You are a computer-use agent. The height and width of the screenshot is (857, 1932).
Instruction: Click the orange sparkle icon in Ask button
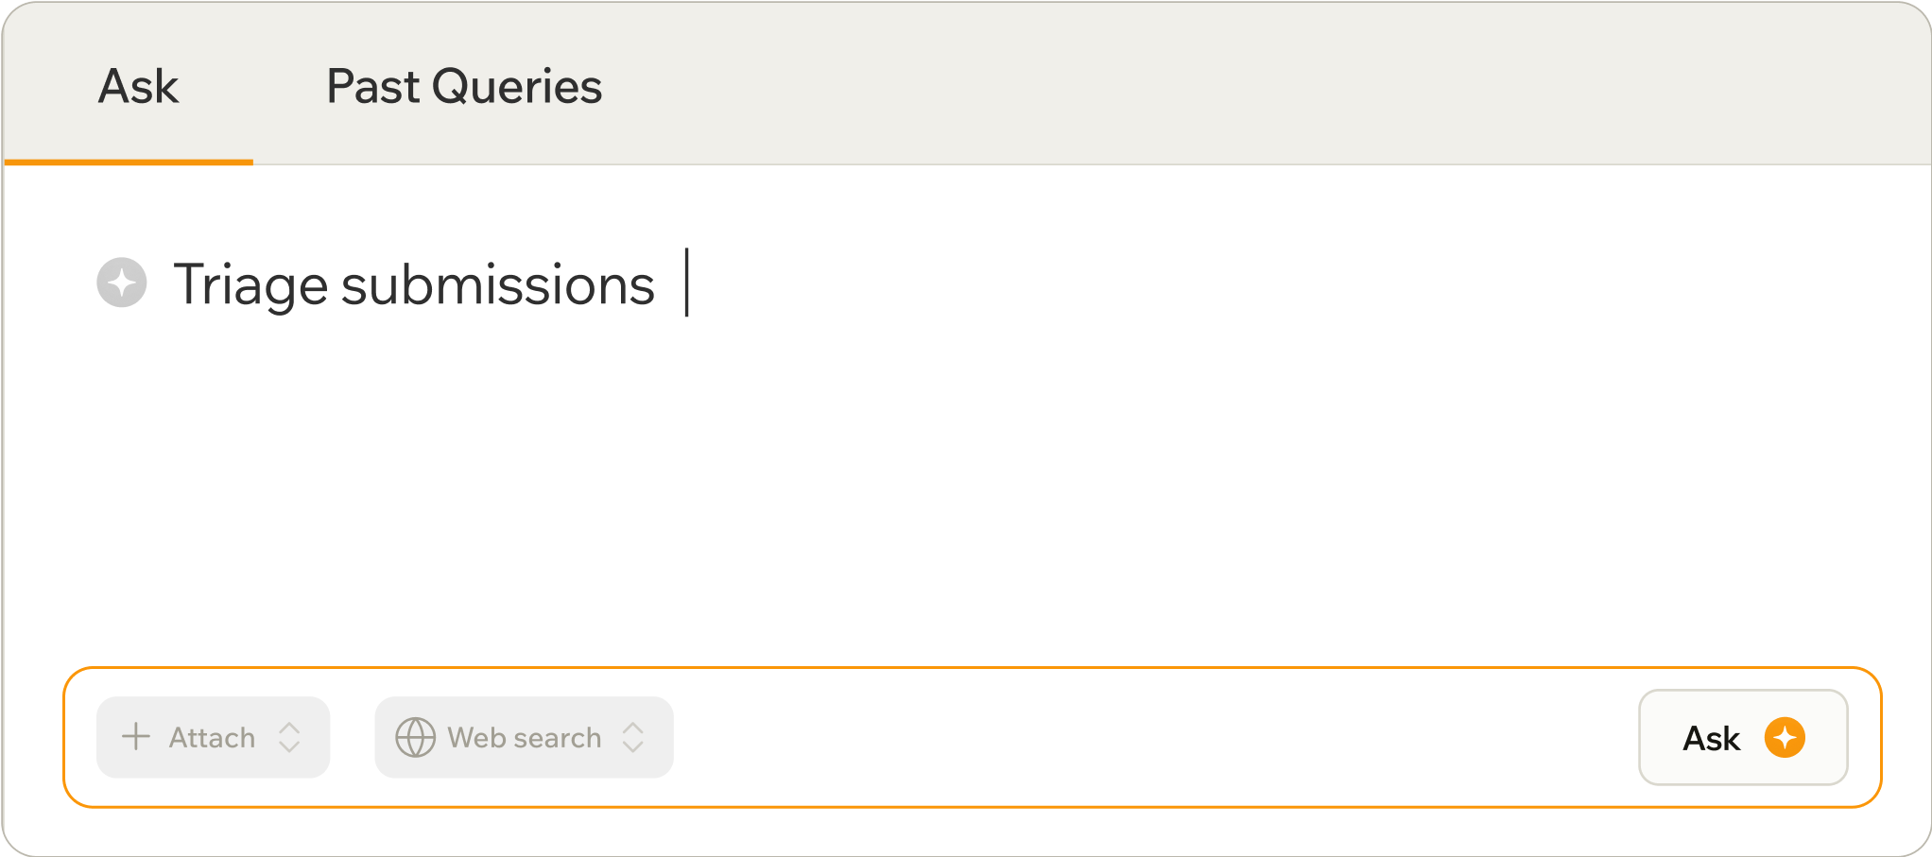pyautogui.click(x=1785, y=737)
